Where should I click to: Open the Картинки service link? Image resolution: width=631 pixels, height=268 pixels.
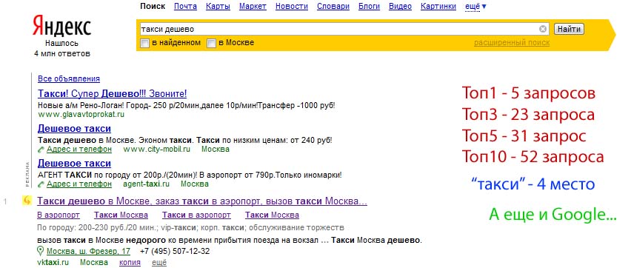pos(438,6)
